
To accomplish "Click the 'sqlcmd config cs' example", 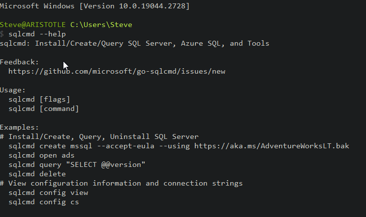I will click(x=44, y=202).
